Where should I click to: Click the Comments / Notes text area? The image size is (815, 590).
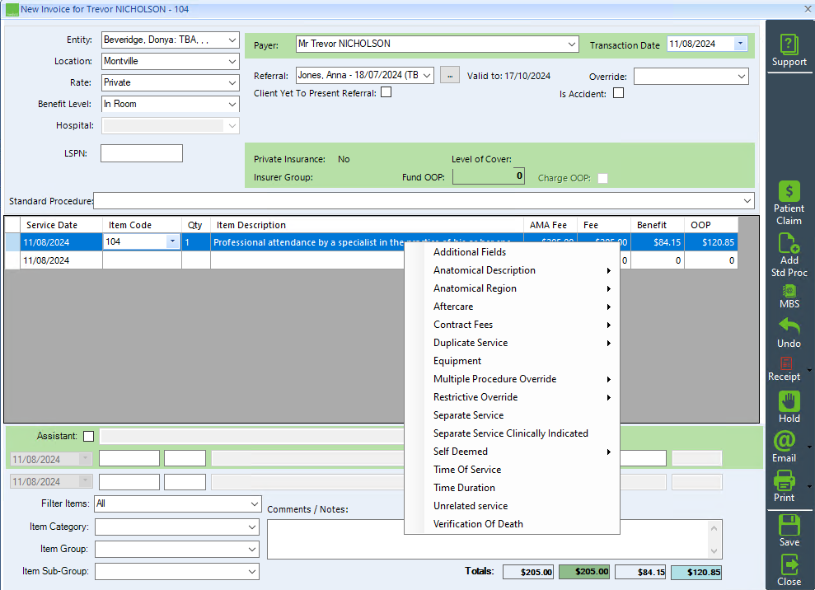(494, 540)
